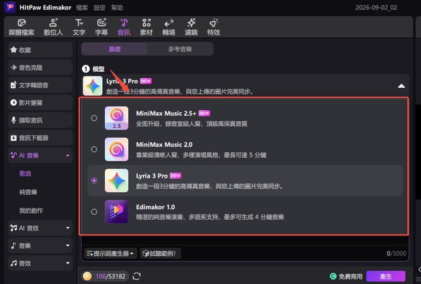Click the 免費商用 free commercial use label
The height and width of the screenshot is (284, 421).
pyautogui.click(x=351, y=276)
